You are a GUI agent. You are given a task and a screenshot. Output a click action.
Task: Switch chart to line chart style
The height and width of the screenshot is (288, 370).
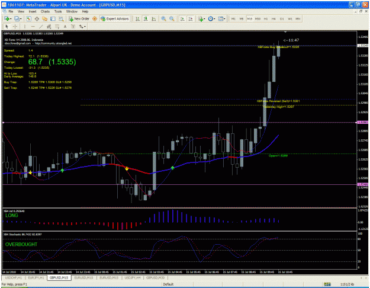click(153, 18)
